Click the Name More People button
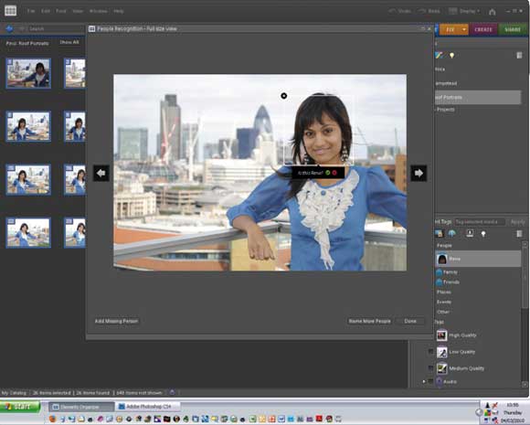Viewport: 530px width, 425px height. (369, 321)
